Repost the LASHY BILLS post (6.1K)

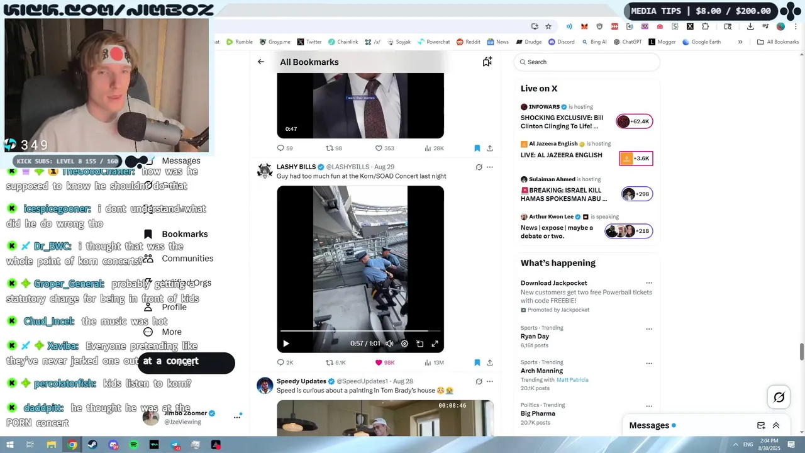pyautogui.click(x=335, y=362)
